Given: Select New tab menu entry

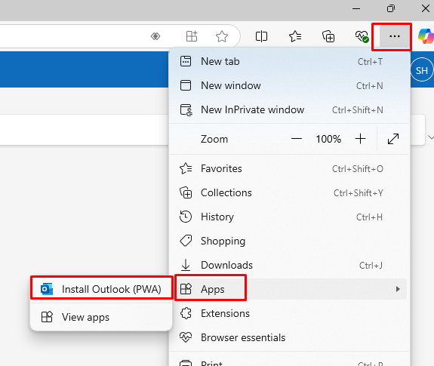Looking at the screenshot, I should (290, 61).
